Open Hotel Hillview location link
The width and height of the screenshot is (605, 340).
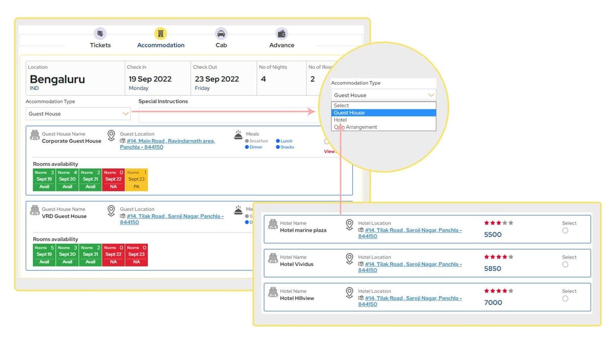(x=410, y=301)
